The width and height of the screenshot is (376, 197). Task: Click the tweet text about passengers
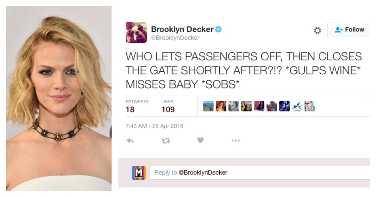click(x=243, y=70)
